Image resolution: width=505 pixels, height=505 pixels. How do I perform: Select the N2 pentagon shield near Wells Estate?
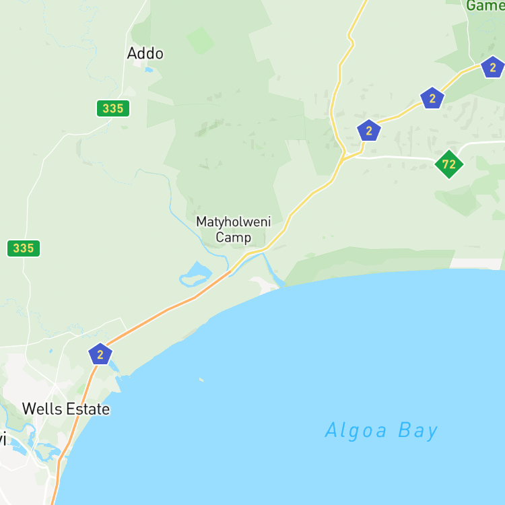[100, 354]
